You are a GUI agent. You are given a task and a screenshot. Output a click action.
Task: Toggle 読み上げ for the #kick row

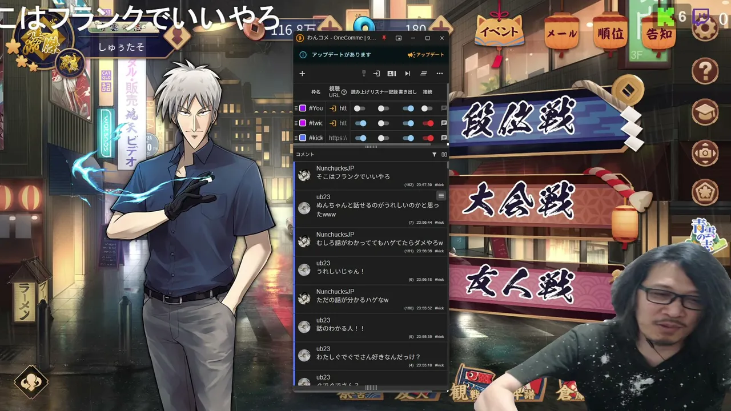(360, 138)
